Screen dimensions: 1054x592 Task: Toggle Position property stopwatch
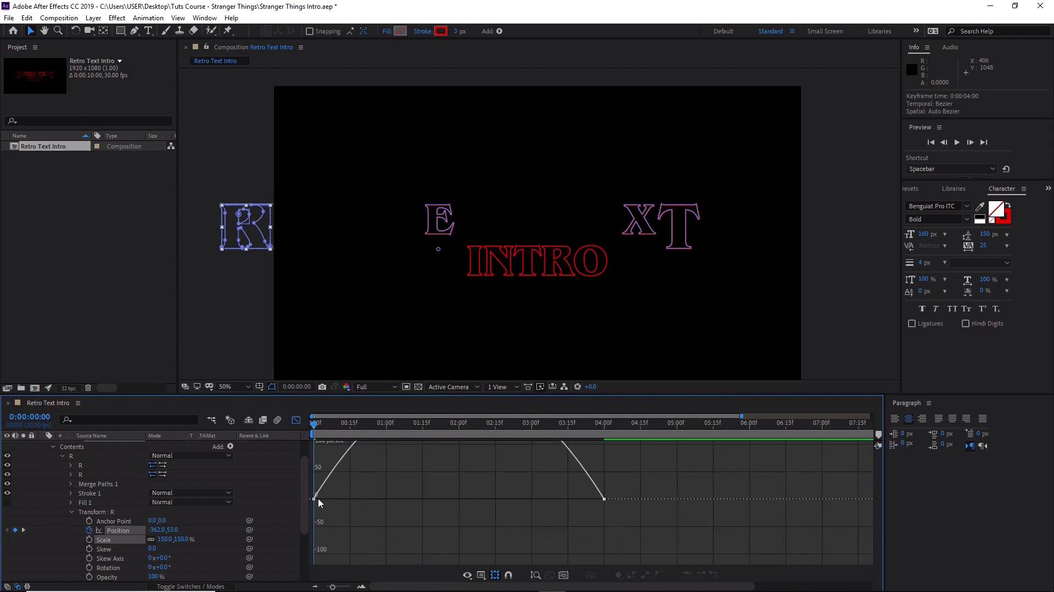pyautogui.click(x=89, y=530)
